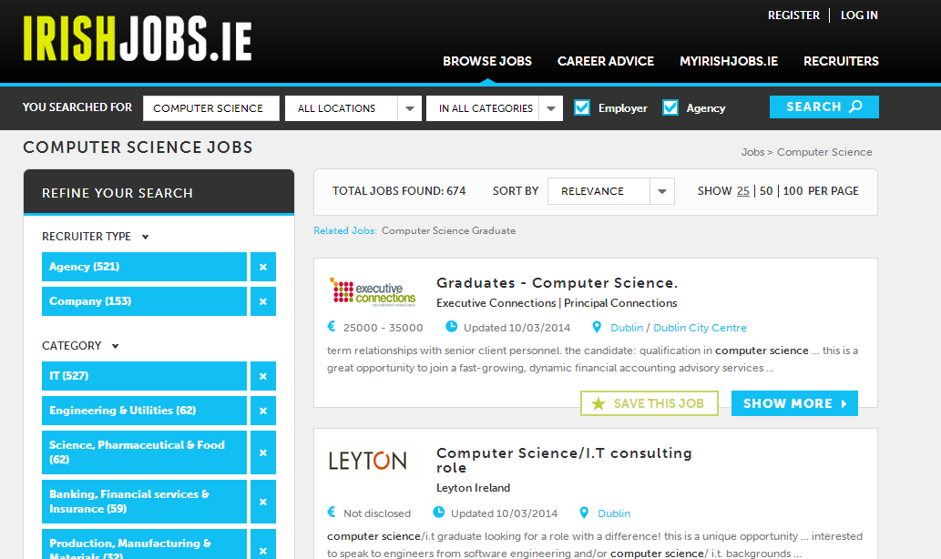Screen dimensions: 941x559
Task: Click the blue Search button
Action: (x=824, y=107)
